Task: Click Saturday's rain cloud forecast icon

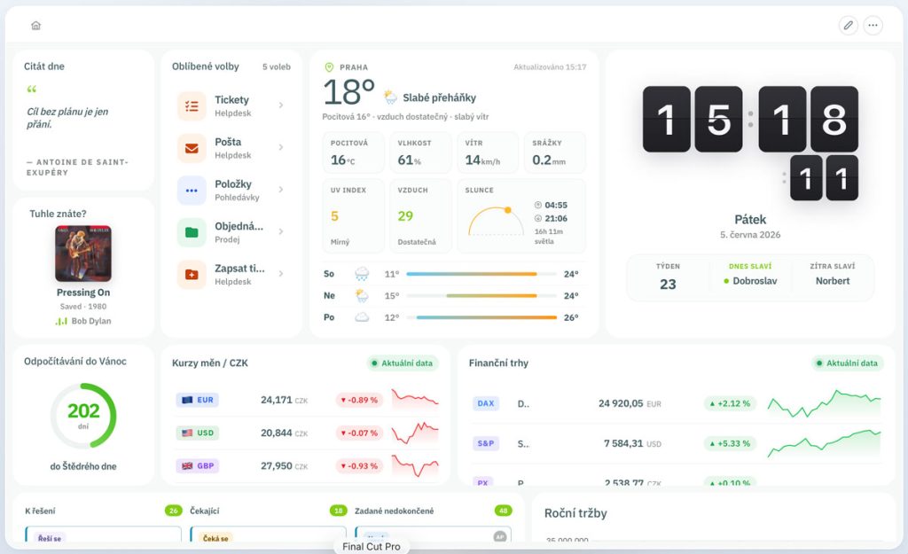Action: tap(362, 274)
